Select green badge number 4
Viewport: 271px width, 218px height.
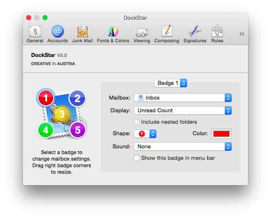pyautogui.click(x=45, y=130)
